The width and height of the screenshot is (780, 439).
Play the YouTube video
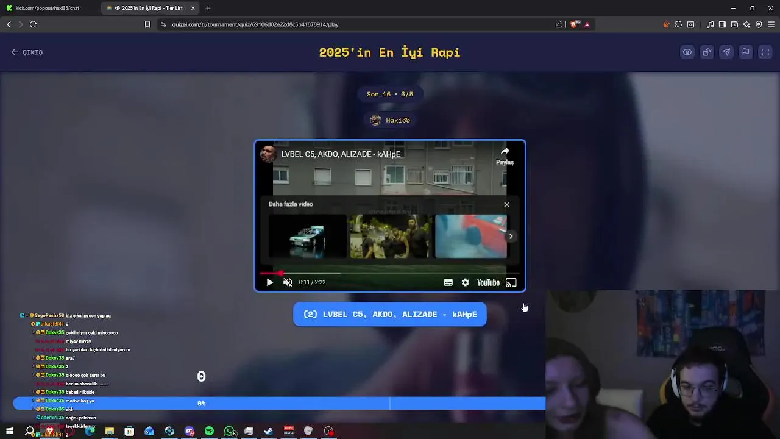coord(269,282)
